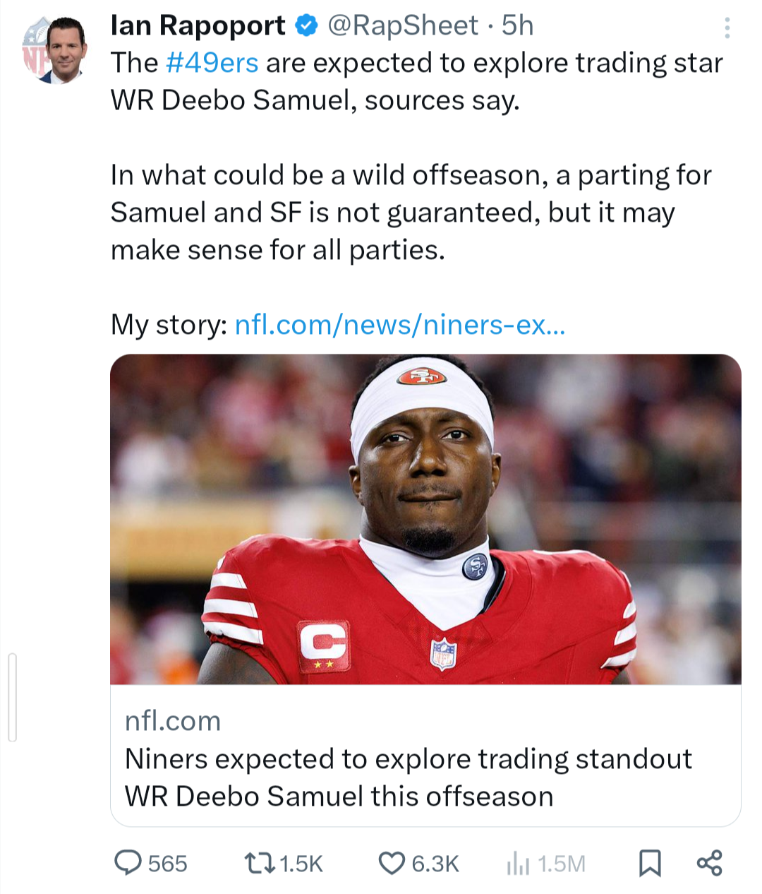Image resolution: width=762 pixels, height=894 pixels.
Task: Click the Ian Rapoport display name
Action: click(198, 26)
